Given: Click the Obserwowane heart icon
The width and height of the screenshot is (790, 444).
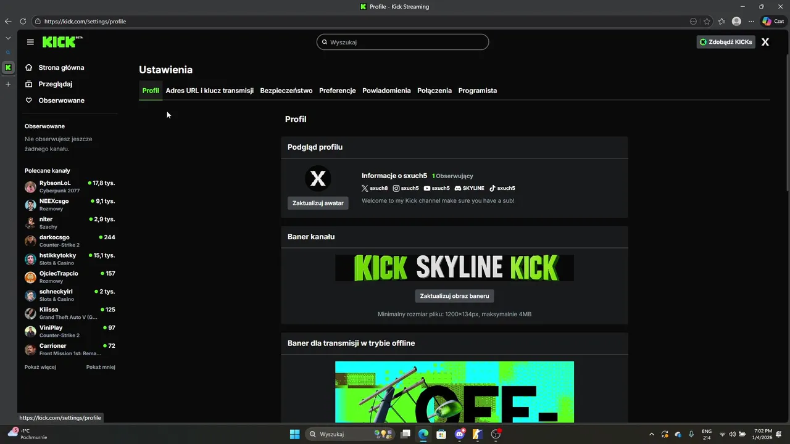Looking at the screenshot, I should point(29,101).
